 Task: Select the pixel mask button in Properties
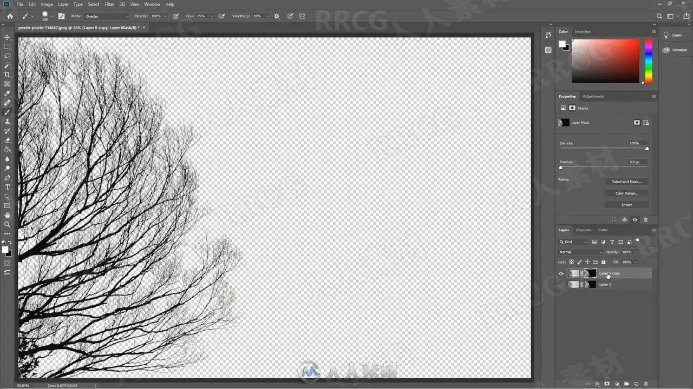coord(637,123)
